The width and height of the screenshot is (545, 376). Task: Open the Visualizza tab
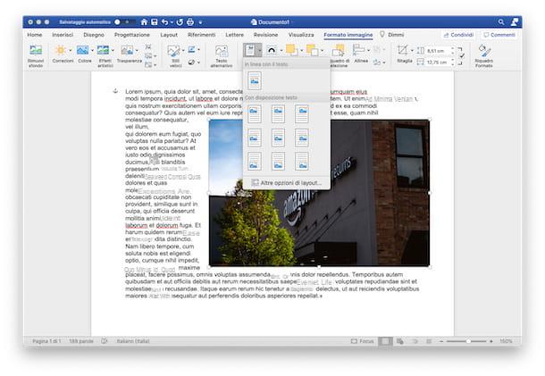pos(301,35)
